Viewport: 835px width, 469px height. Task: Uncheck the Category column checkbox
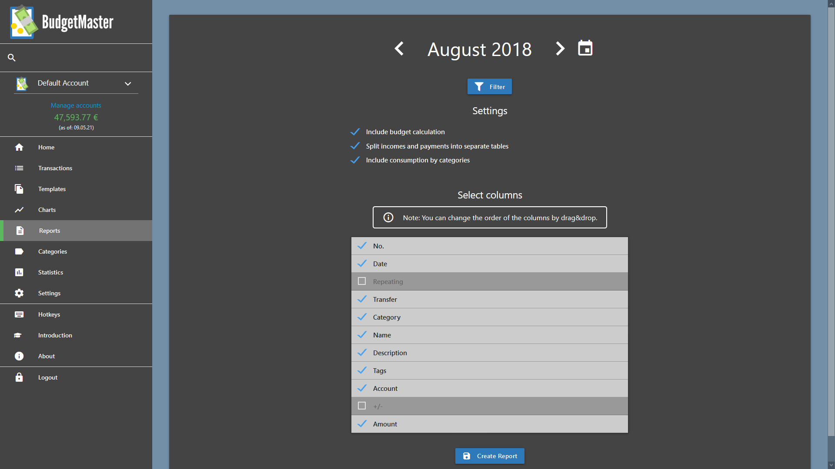362,317
